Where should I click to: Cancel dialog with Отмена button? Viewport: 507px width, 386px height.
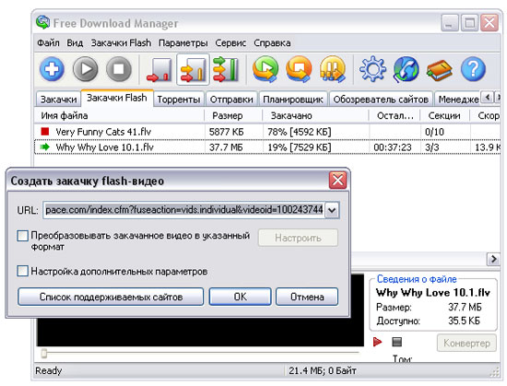[x=307, y=297]
